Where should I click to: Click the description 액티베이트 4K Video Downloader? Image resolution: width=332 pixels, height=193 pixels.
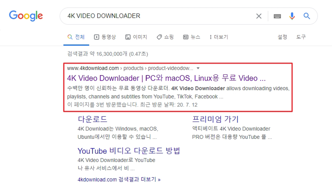(231, 129)
